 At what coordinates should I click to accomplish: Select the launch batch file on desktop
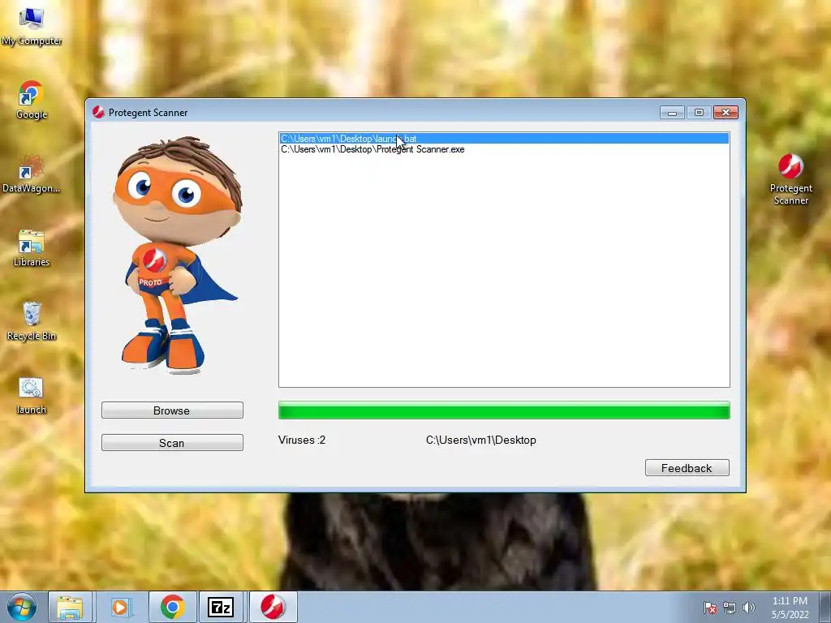pos(32,396)
